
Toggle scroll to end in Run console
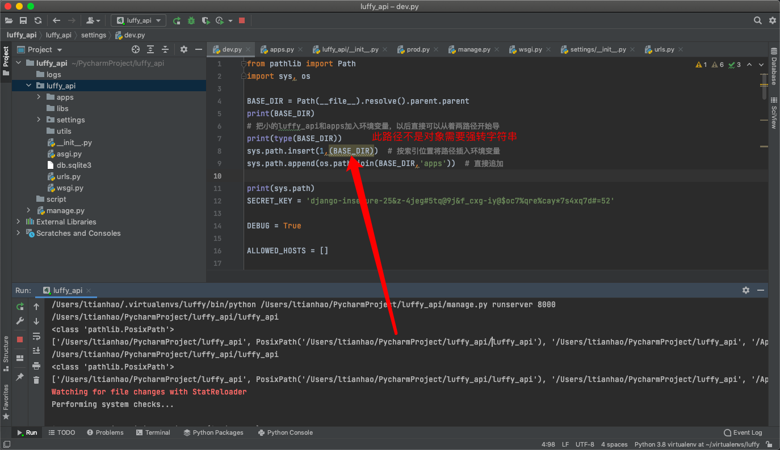36,351
